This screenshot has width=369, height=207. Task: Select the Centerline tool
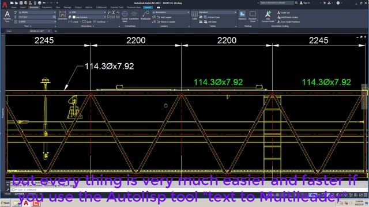(x=134, y=16)
